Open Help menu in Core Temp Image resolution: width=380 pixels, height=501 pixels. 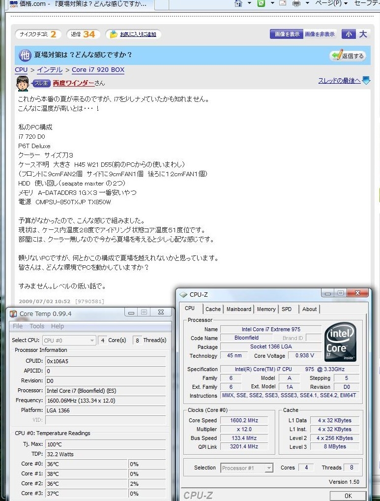coord(58,326)
